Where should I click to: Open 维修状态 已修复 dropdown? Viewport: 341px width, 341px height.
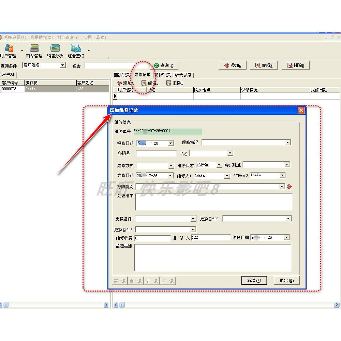[x=219, y=165]
